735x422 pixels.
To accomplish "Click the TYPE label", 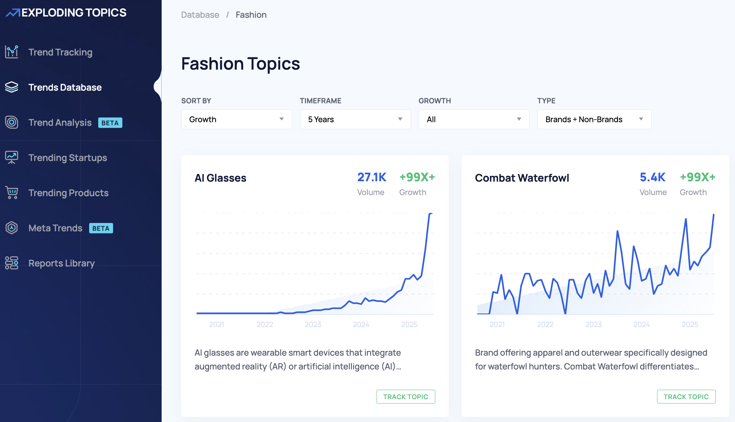I will (546, 101).
